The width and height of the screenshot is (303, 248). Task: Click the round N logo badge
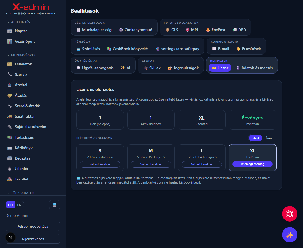point(10,238)
